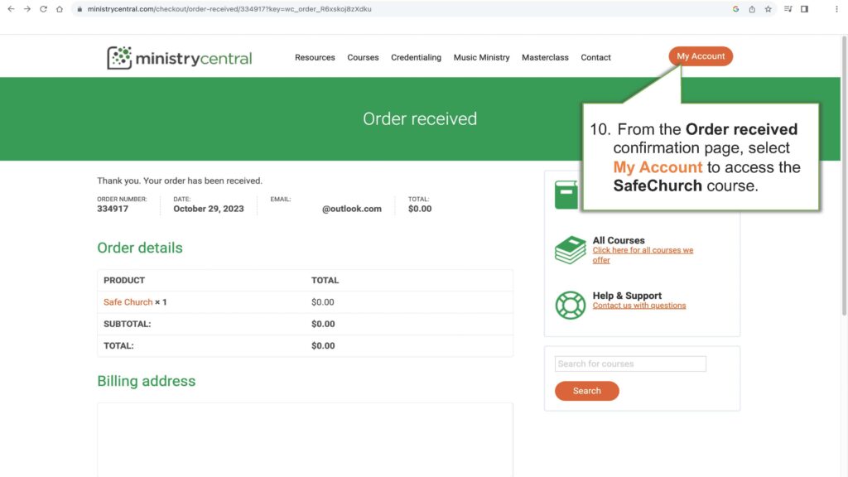
Task: Click the orange Search button
Action: pyautogui.click(x=587, y=391)
